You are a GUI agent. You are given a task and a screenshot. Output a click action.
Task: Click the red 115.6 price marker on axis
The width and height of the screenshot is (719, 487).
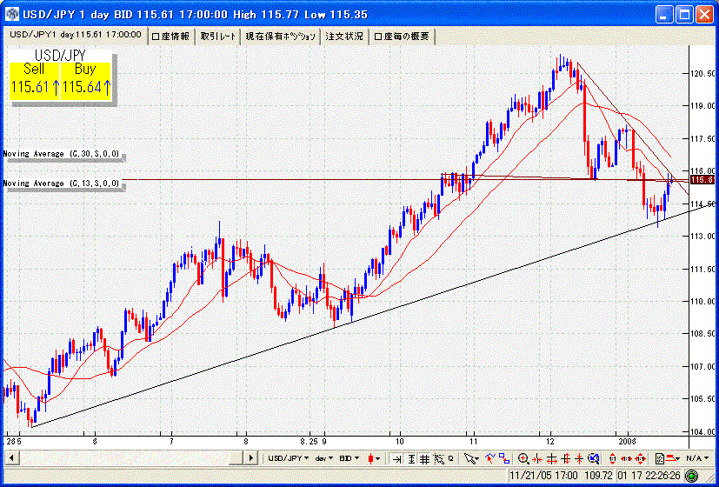click(702, 180)
